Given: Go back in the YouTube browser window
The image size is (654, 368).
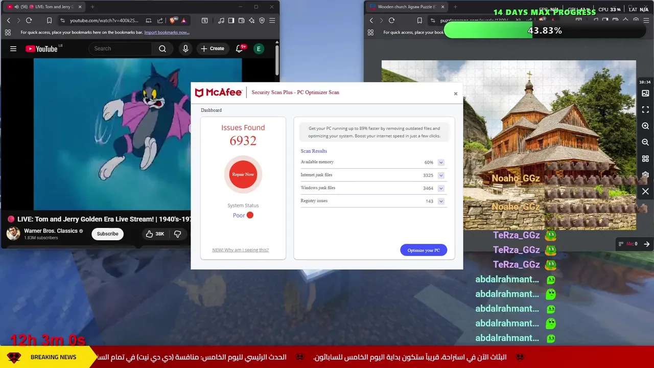Looking at the screenshot, I should click(x=8, y=20).
